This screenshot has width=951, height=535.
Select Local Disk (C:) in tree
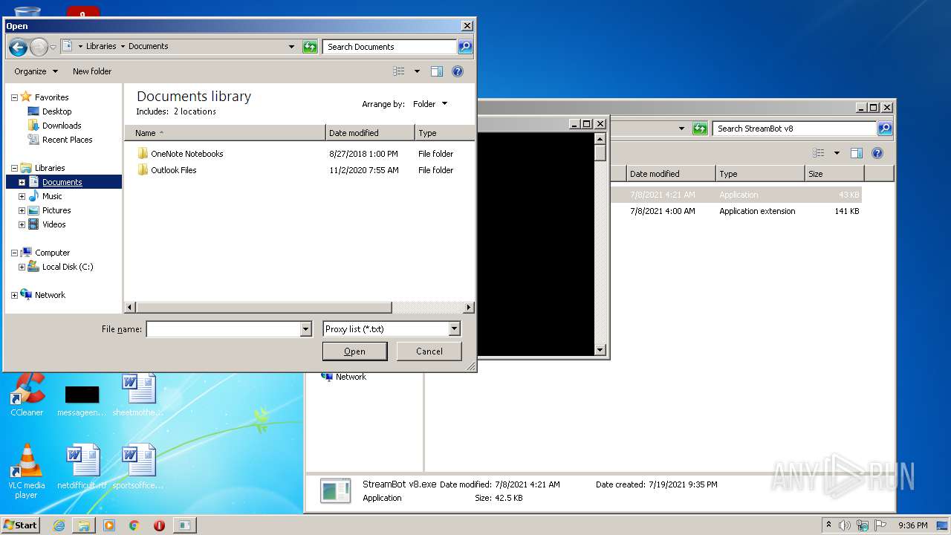pyautogui.click(x=67, y=267)
